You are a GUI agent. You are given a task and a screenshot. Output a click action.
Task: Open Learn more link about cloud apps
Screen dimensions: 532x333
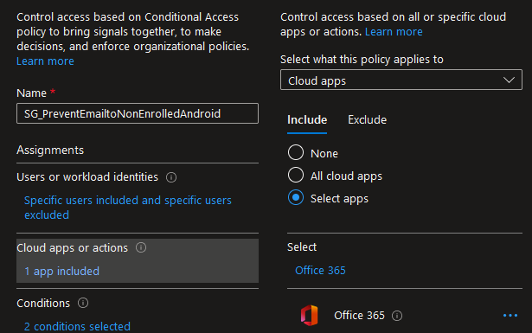pos(394,31)
